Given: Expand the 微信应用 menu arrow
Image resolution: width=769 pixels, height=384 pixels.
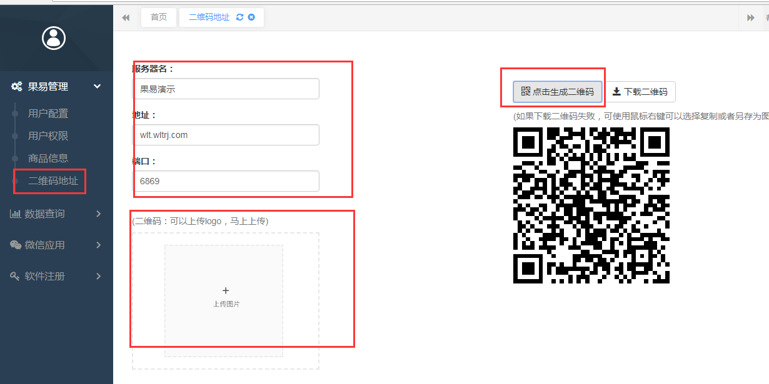Looking at the screenshot, I should 99,245.
